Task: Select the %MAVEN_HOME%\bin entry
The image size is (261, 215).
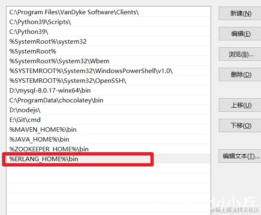Action: tap(109, 129)
